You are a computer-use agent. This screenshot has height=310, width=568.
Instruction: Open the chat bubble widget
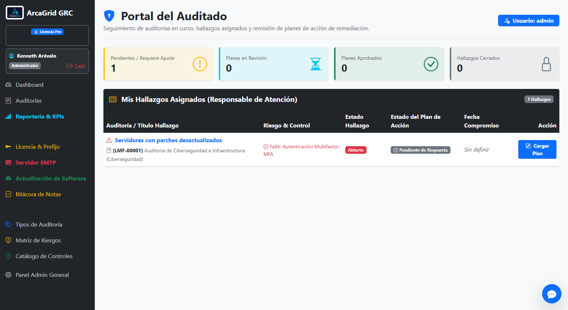click(x=552, y=294)
